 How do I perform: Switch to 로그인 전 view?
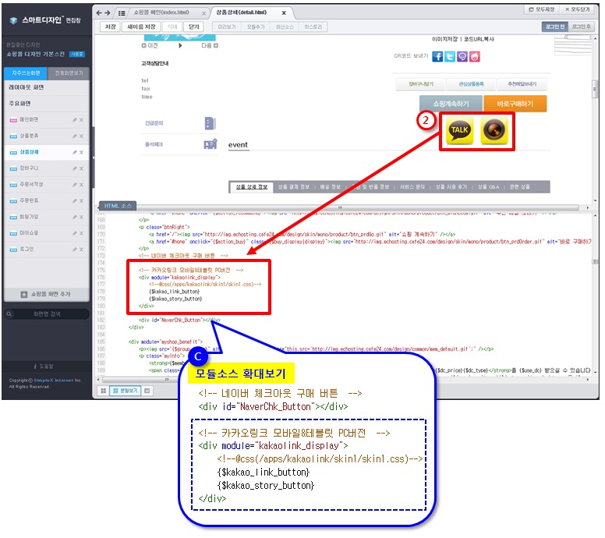(555, 27)
